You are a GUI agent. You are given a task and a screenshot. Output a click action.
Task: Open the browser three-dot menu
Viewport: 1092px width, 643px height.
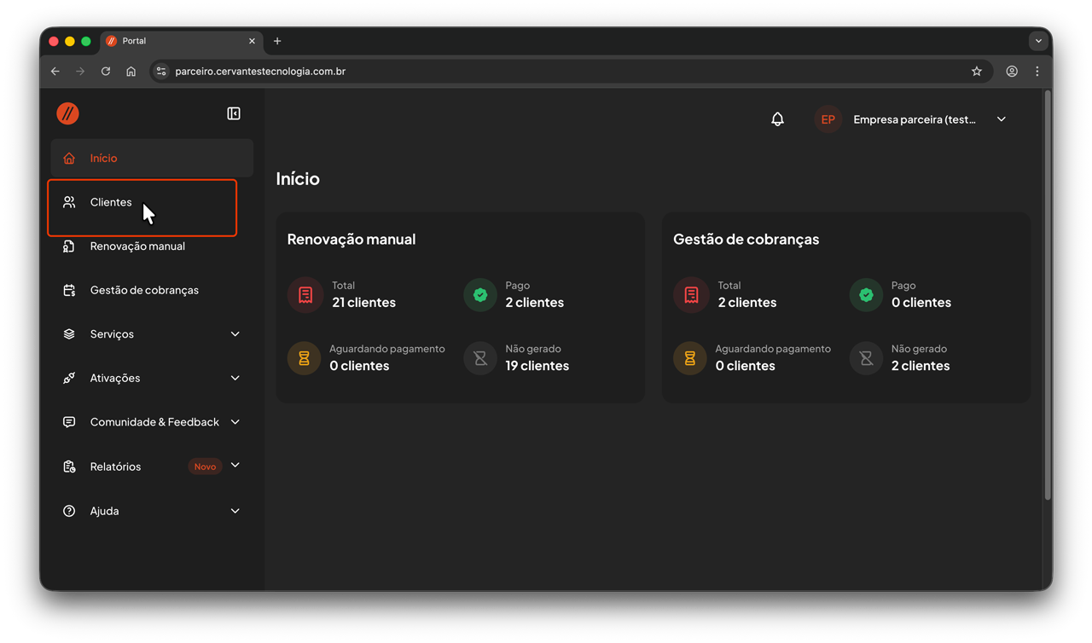[1037, 72]
